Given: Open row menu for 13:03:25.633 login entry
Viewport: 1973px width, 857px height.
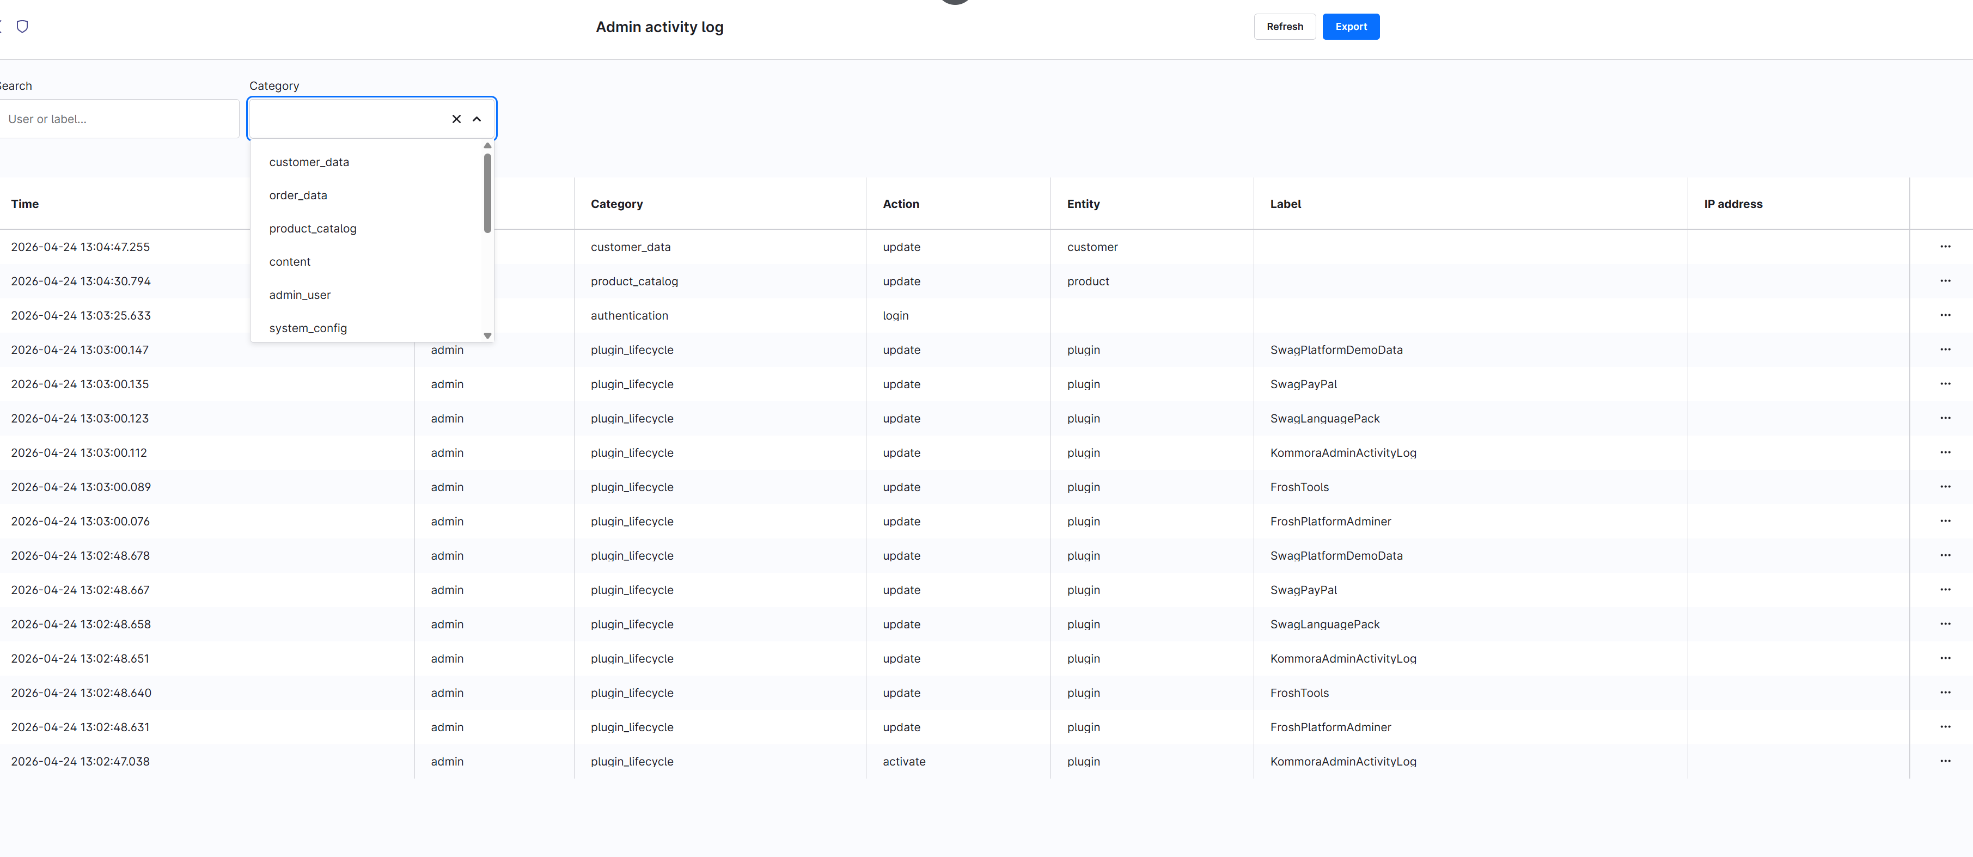Looking at the screenshot, I should click(1945, 316).
